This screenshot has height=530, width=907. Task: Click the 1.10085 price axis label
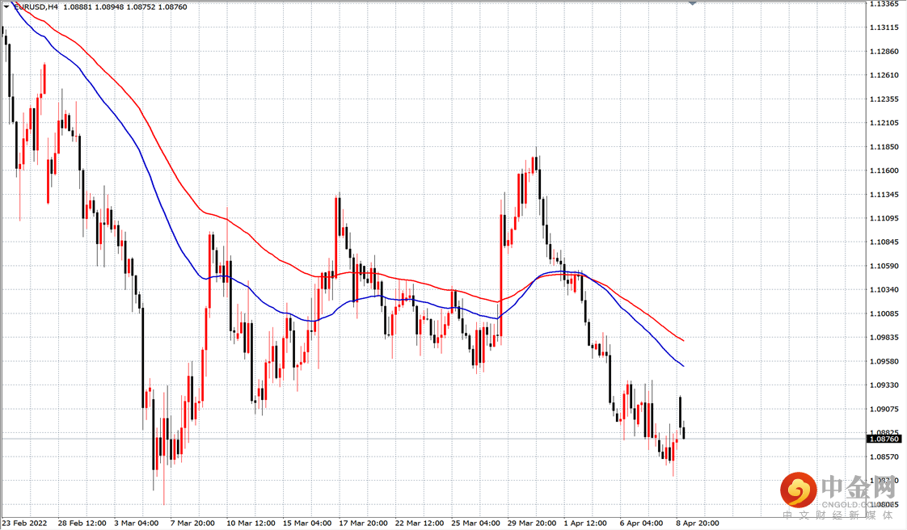coord(884,313)
